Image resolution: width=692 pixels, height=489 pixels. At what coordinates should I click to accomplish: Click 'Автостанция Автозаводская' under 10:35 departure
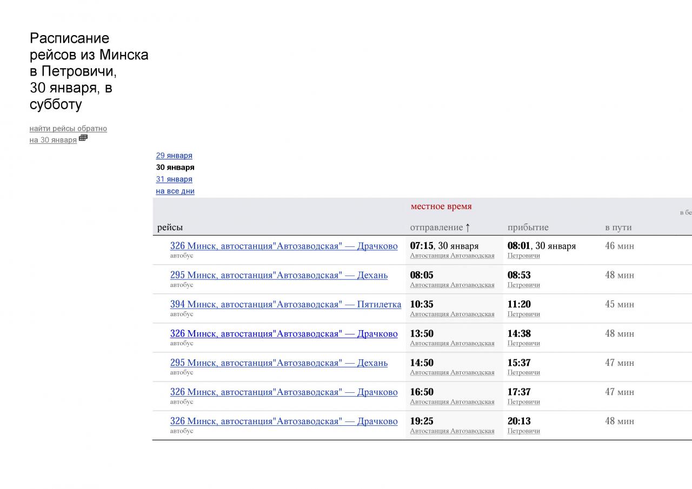coord(452,314)
